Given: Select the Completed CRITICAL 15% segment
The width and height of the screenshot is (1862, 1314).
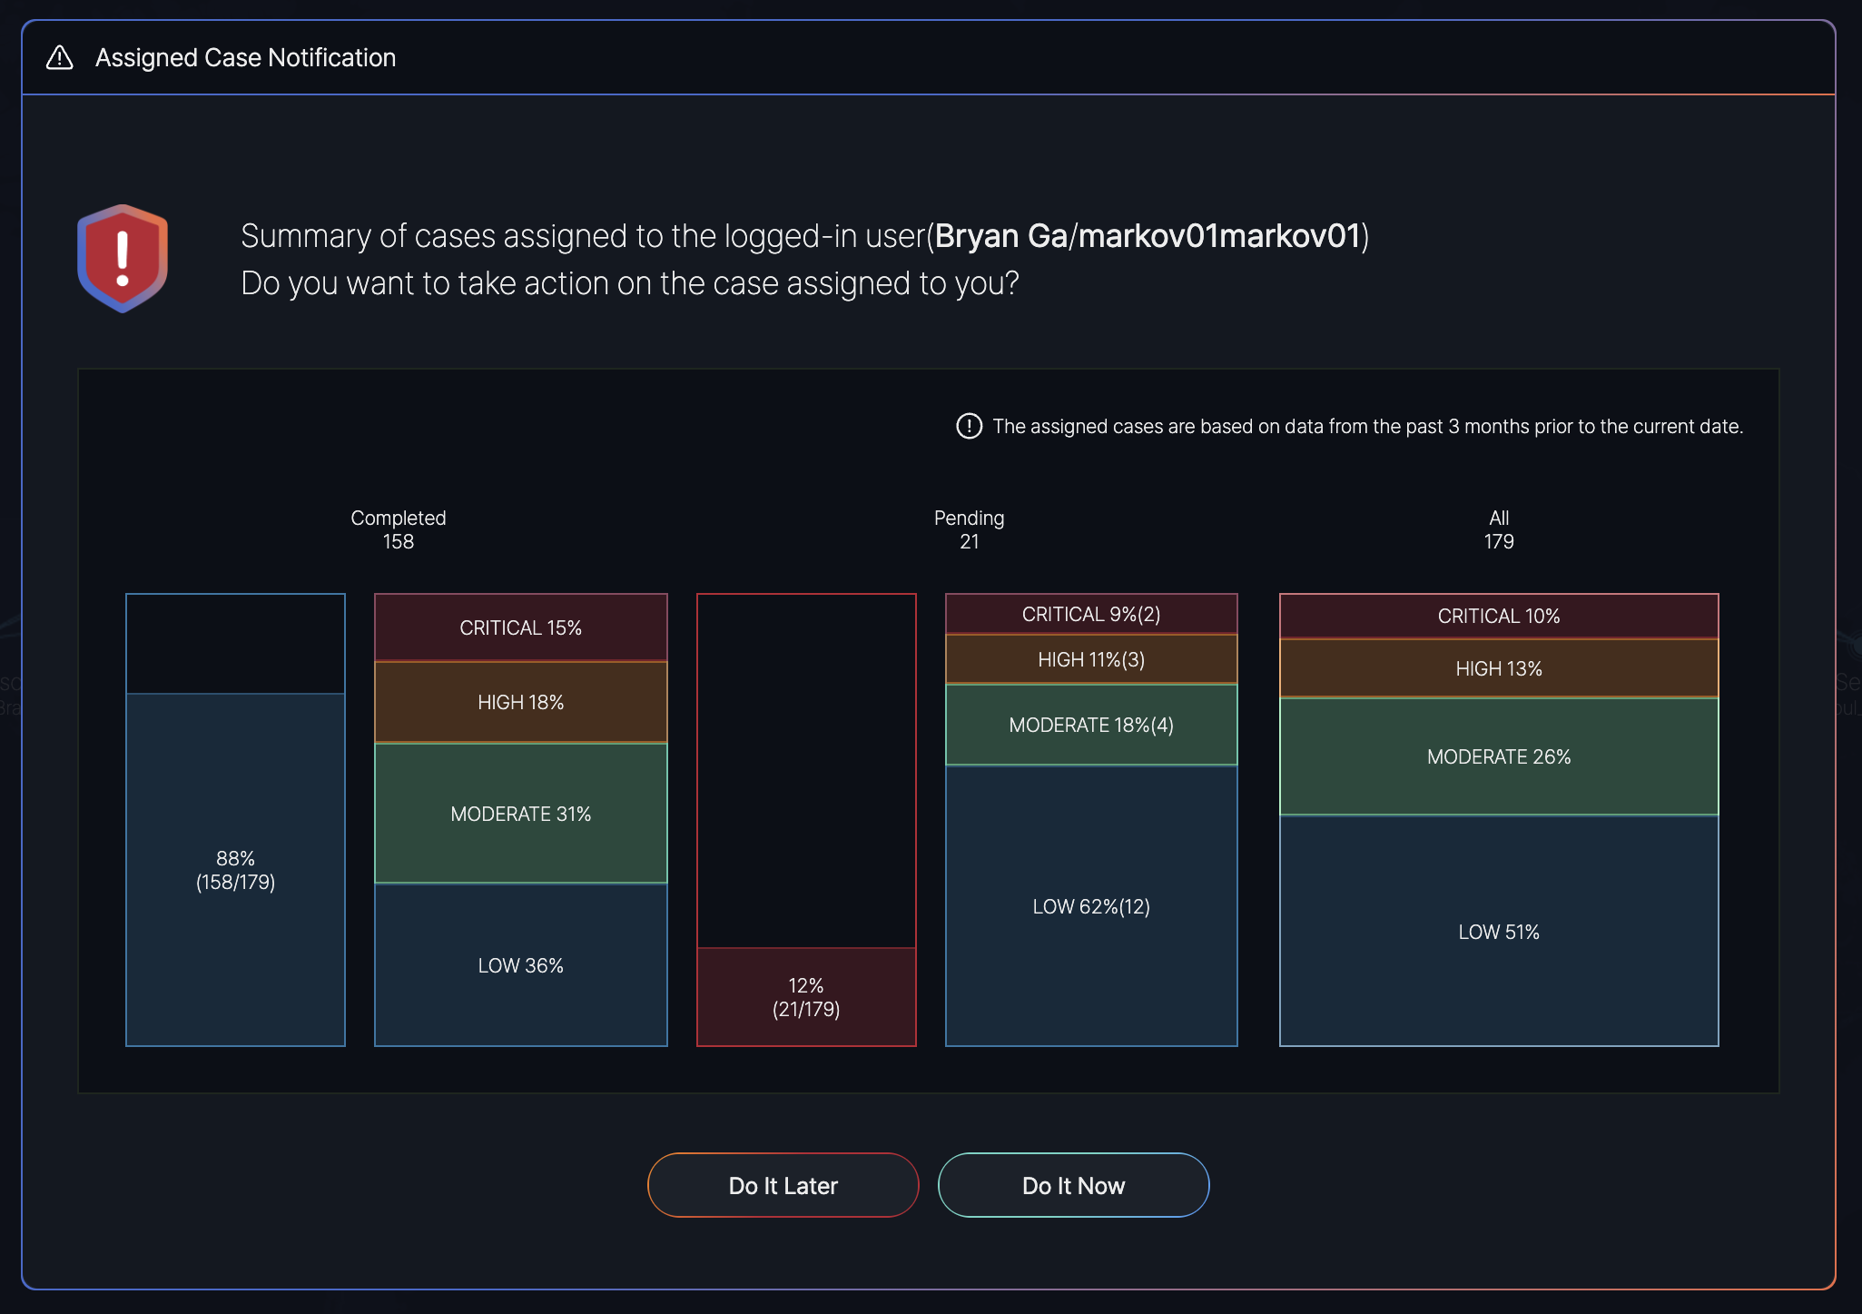Looking at the screenshot, I should [x=520, y=627].
